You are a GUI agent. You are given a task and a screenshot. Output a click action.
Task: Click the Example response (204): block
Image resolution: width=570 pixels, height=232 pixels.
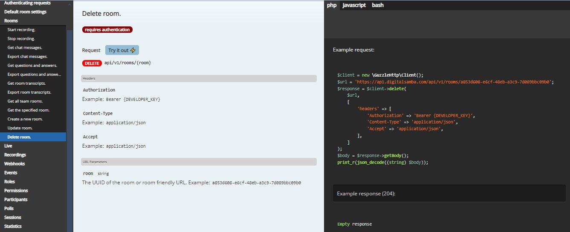tap(449, 194)
